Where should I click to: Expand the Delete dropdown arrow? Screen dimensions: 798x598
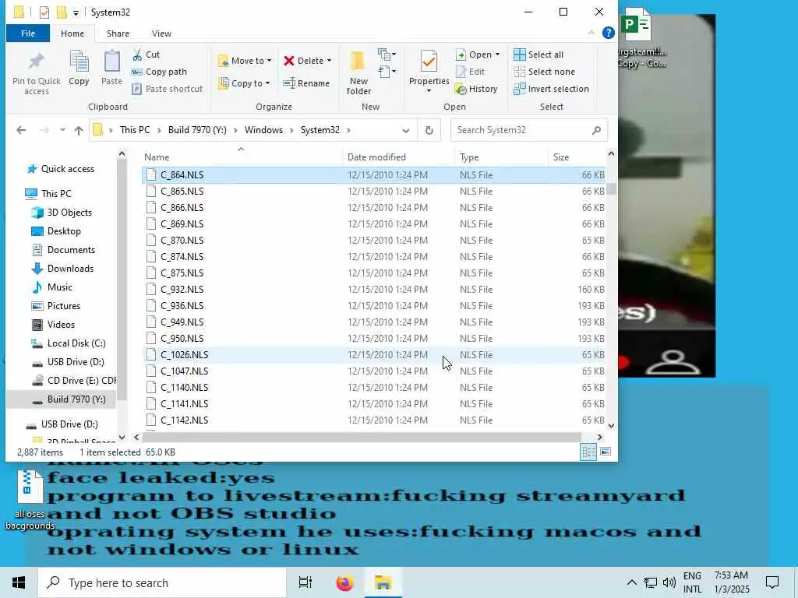pyautogui.click(x=330, y=61)
